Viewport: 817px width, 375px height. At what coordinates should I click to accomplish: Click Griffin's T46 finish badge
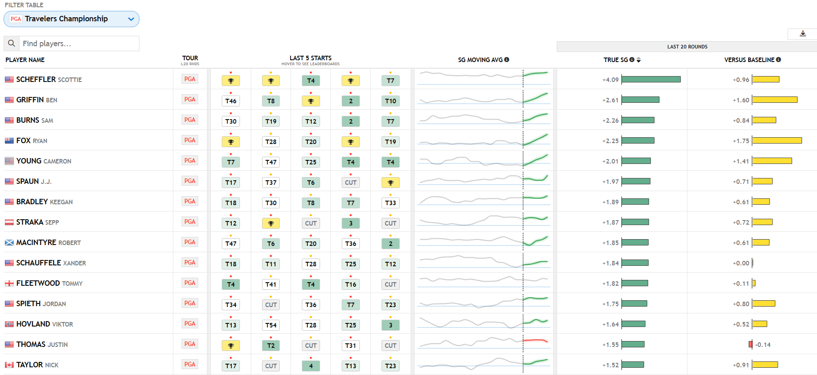point(231,101)
